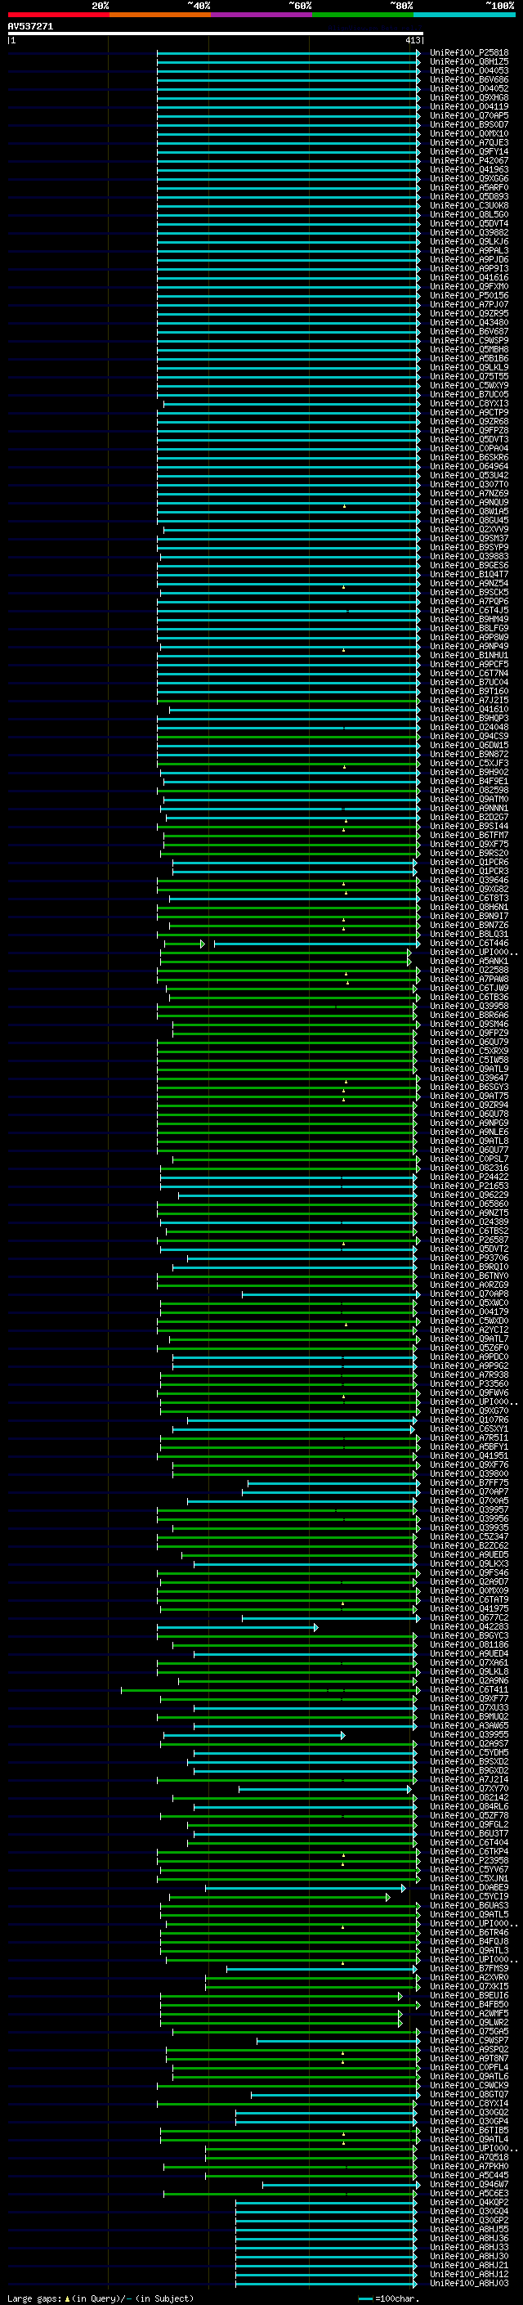Select the UniRef100_P50156 label
Viewport: 523px width, 2305px height.
[469, 295]
